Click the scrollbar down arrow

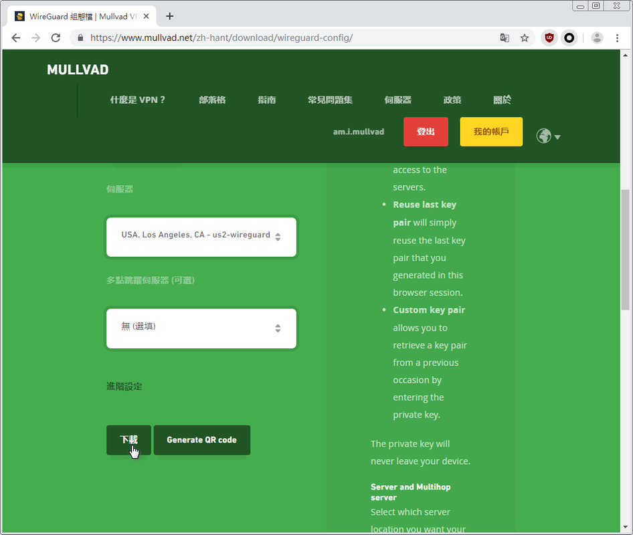coord(626,527)
